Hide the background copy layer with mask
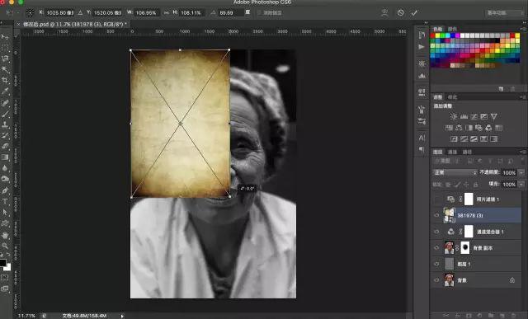 [436, 247]
